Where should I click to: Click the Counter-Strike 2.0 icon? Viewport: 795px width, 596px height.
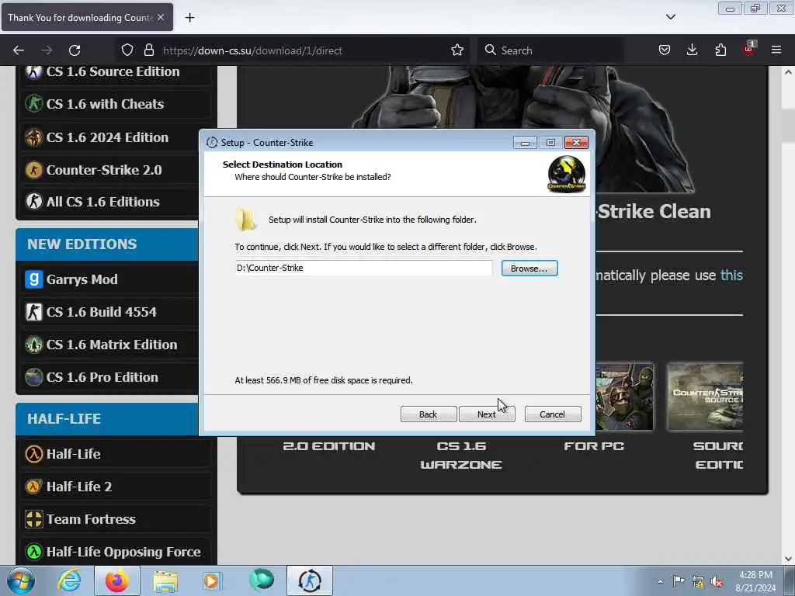click(x=34, y=170)
